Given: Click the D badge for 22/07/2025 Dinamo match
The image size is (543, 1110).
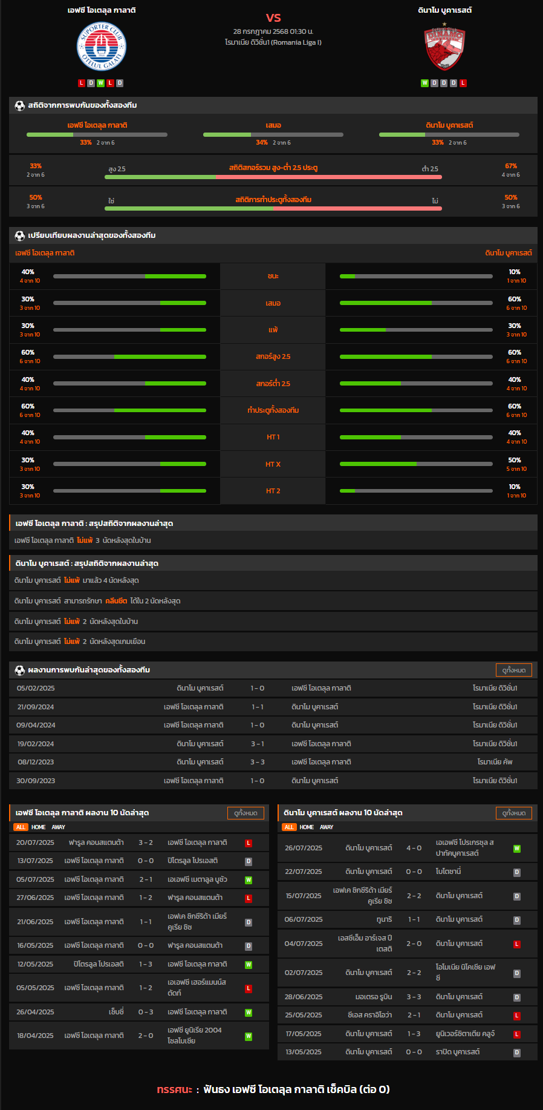Looking at the screenshot, I should click(517, 872).
